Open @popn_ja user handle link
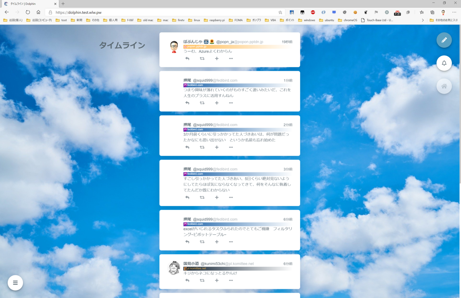Viewport: 461px width, 298px height. 240,42
